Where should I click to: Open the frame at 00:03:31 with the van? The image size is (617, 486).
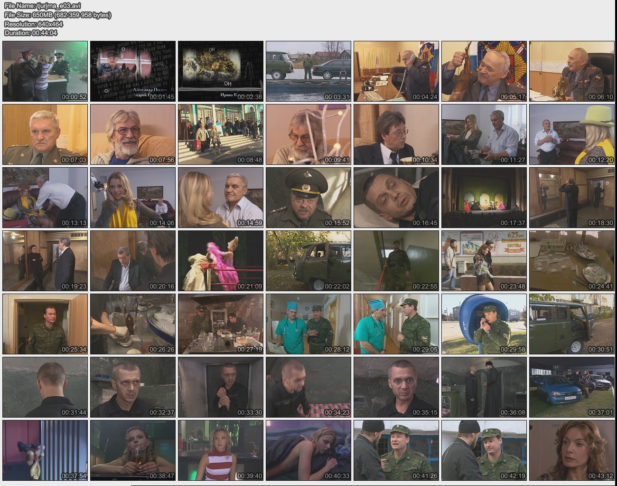pyautogui.click(x=308, y=71)
